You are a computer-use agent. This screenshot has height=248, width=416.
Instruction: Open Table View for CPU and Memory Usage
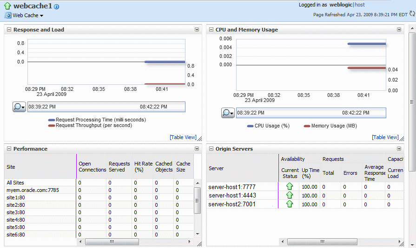[385, 137]
